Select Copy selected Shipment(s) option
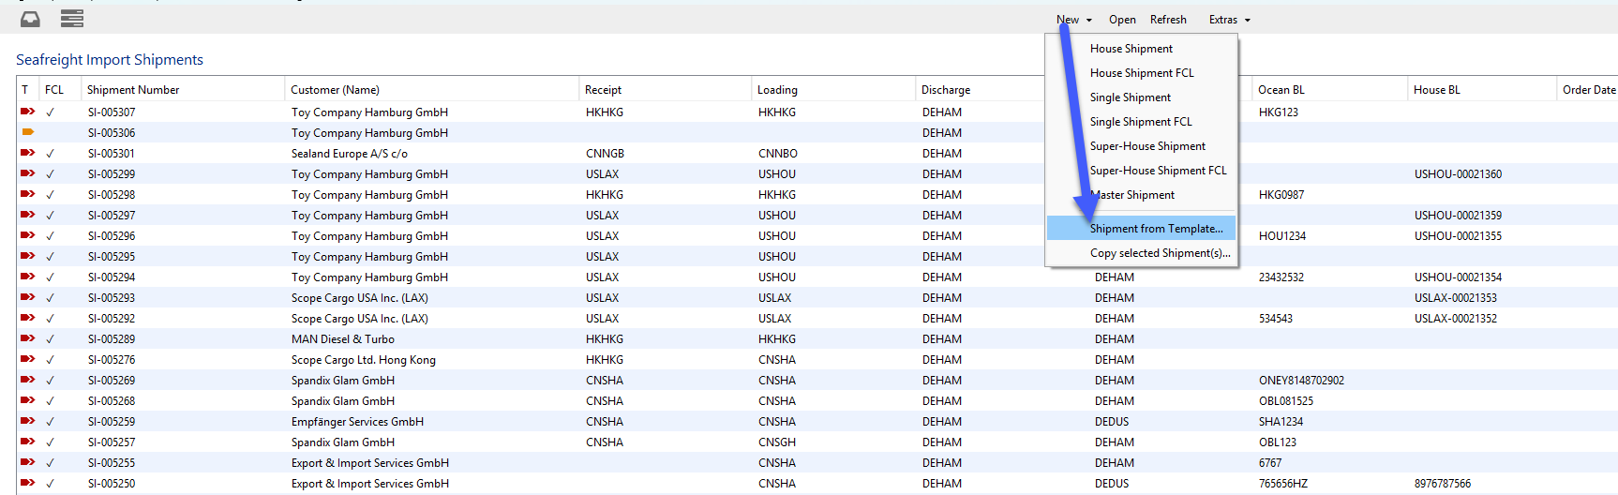1618x495 pixels. click(1160, 253)
